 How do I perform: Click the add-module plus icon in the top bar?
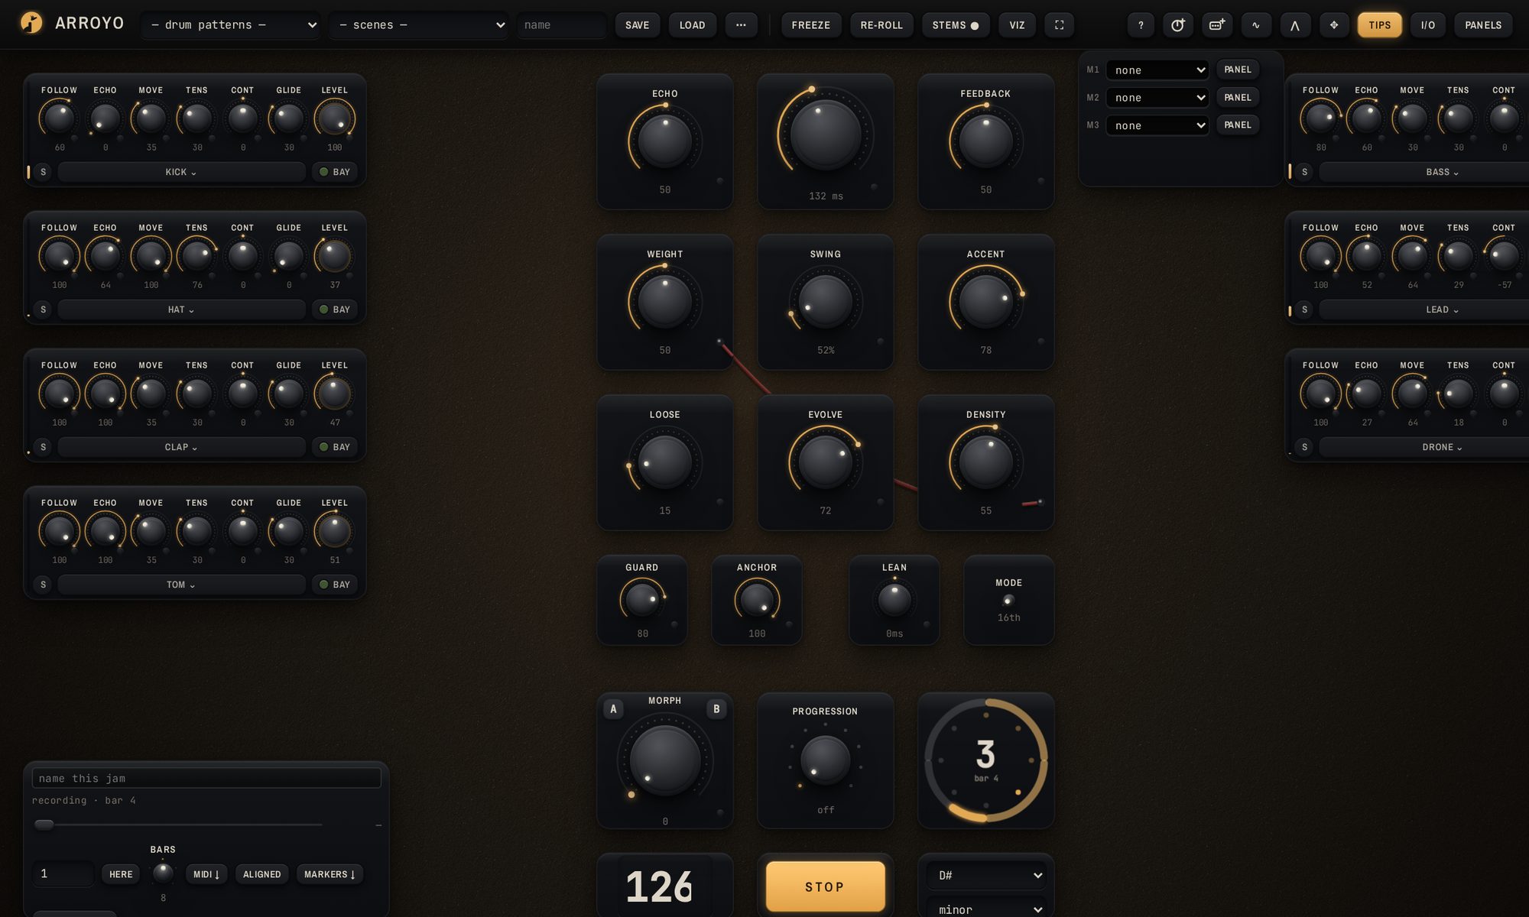click(x=1217, y=25)
